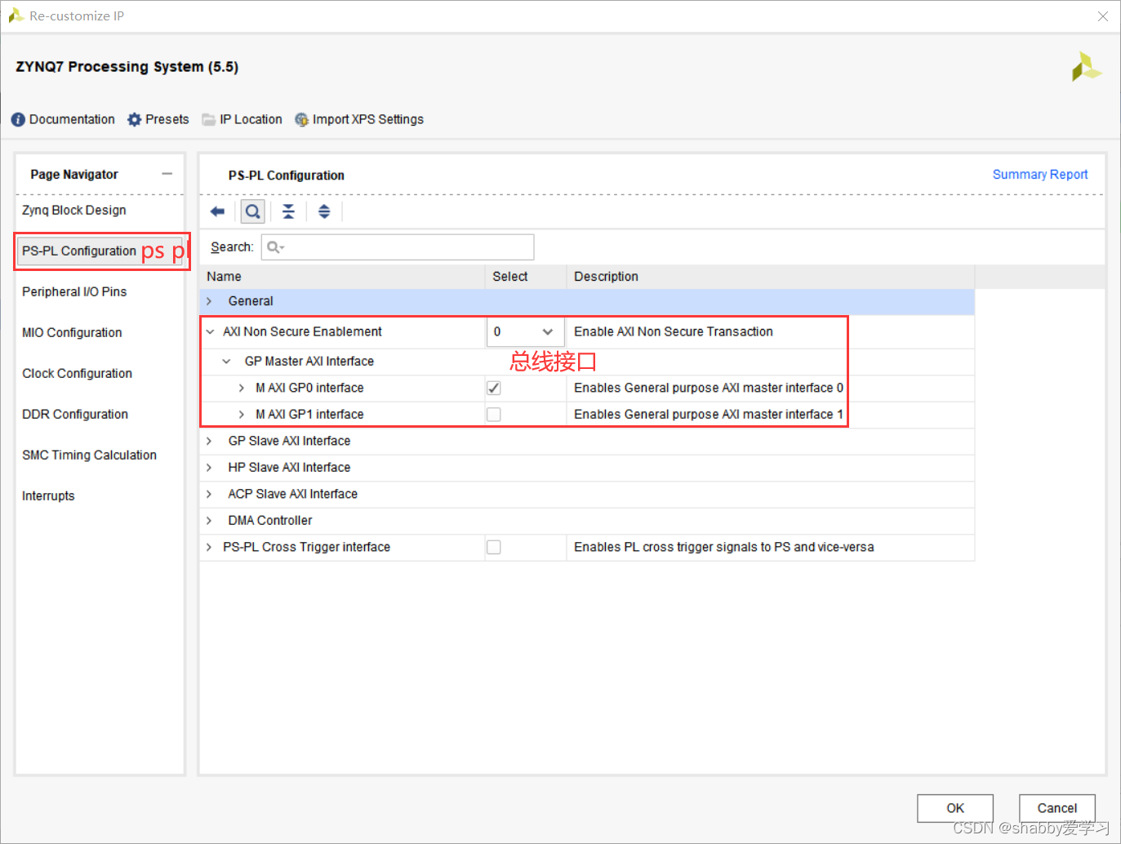
Task: Click 'Enables General purpose AXI master interface 1'
Action: point(709,415)
